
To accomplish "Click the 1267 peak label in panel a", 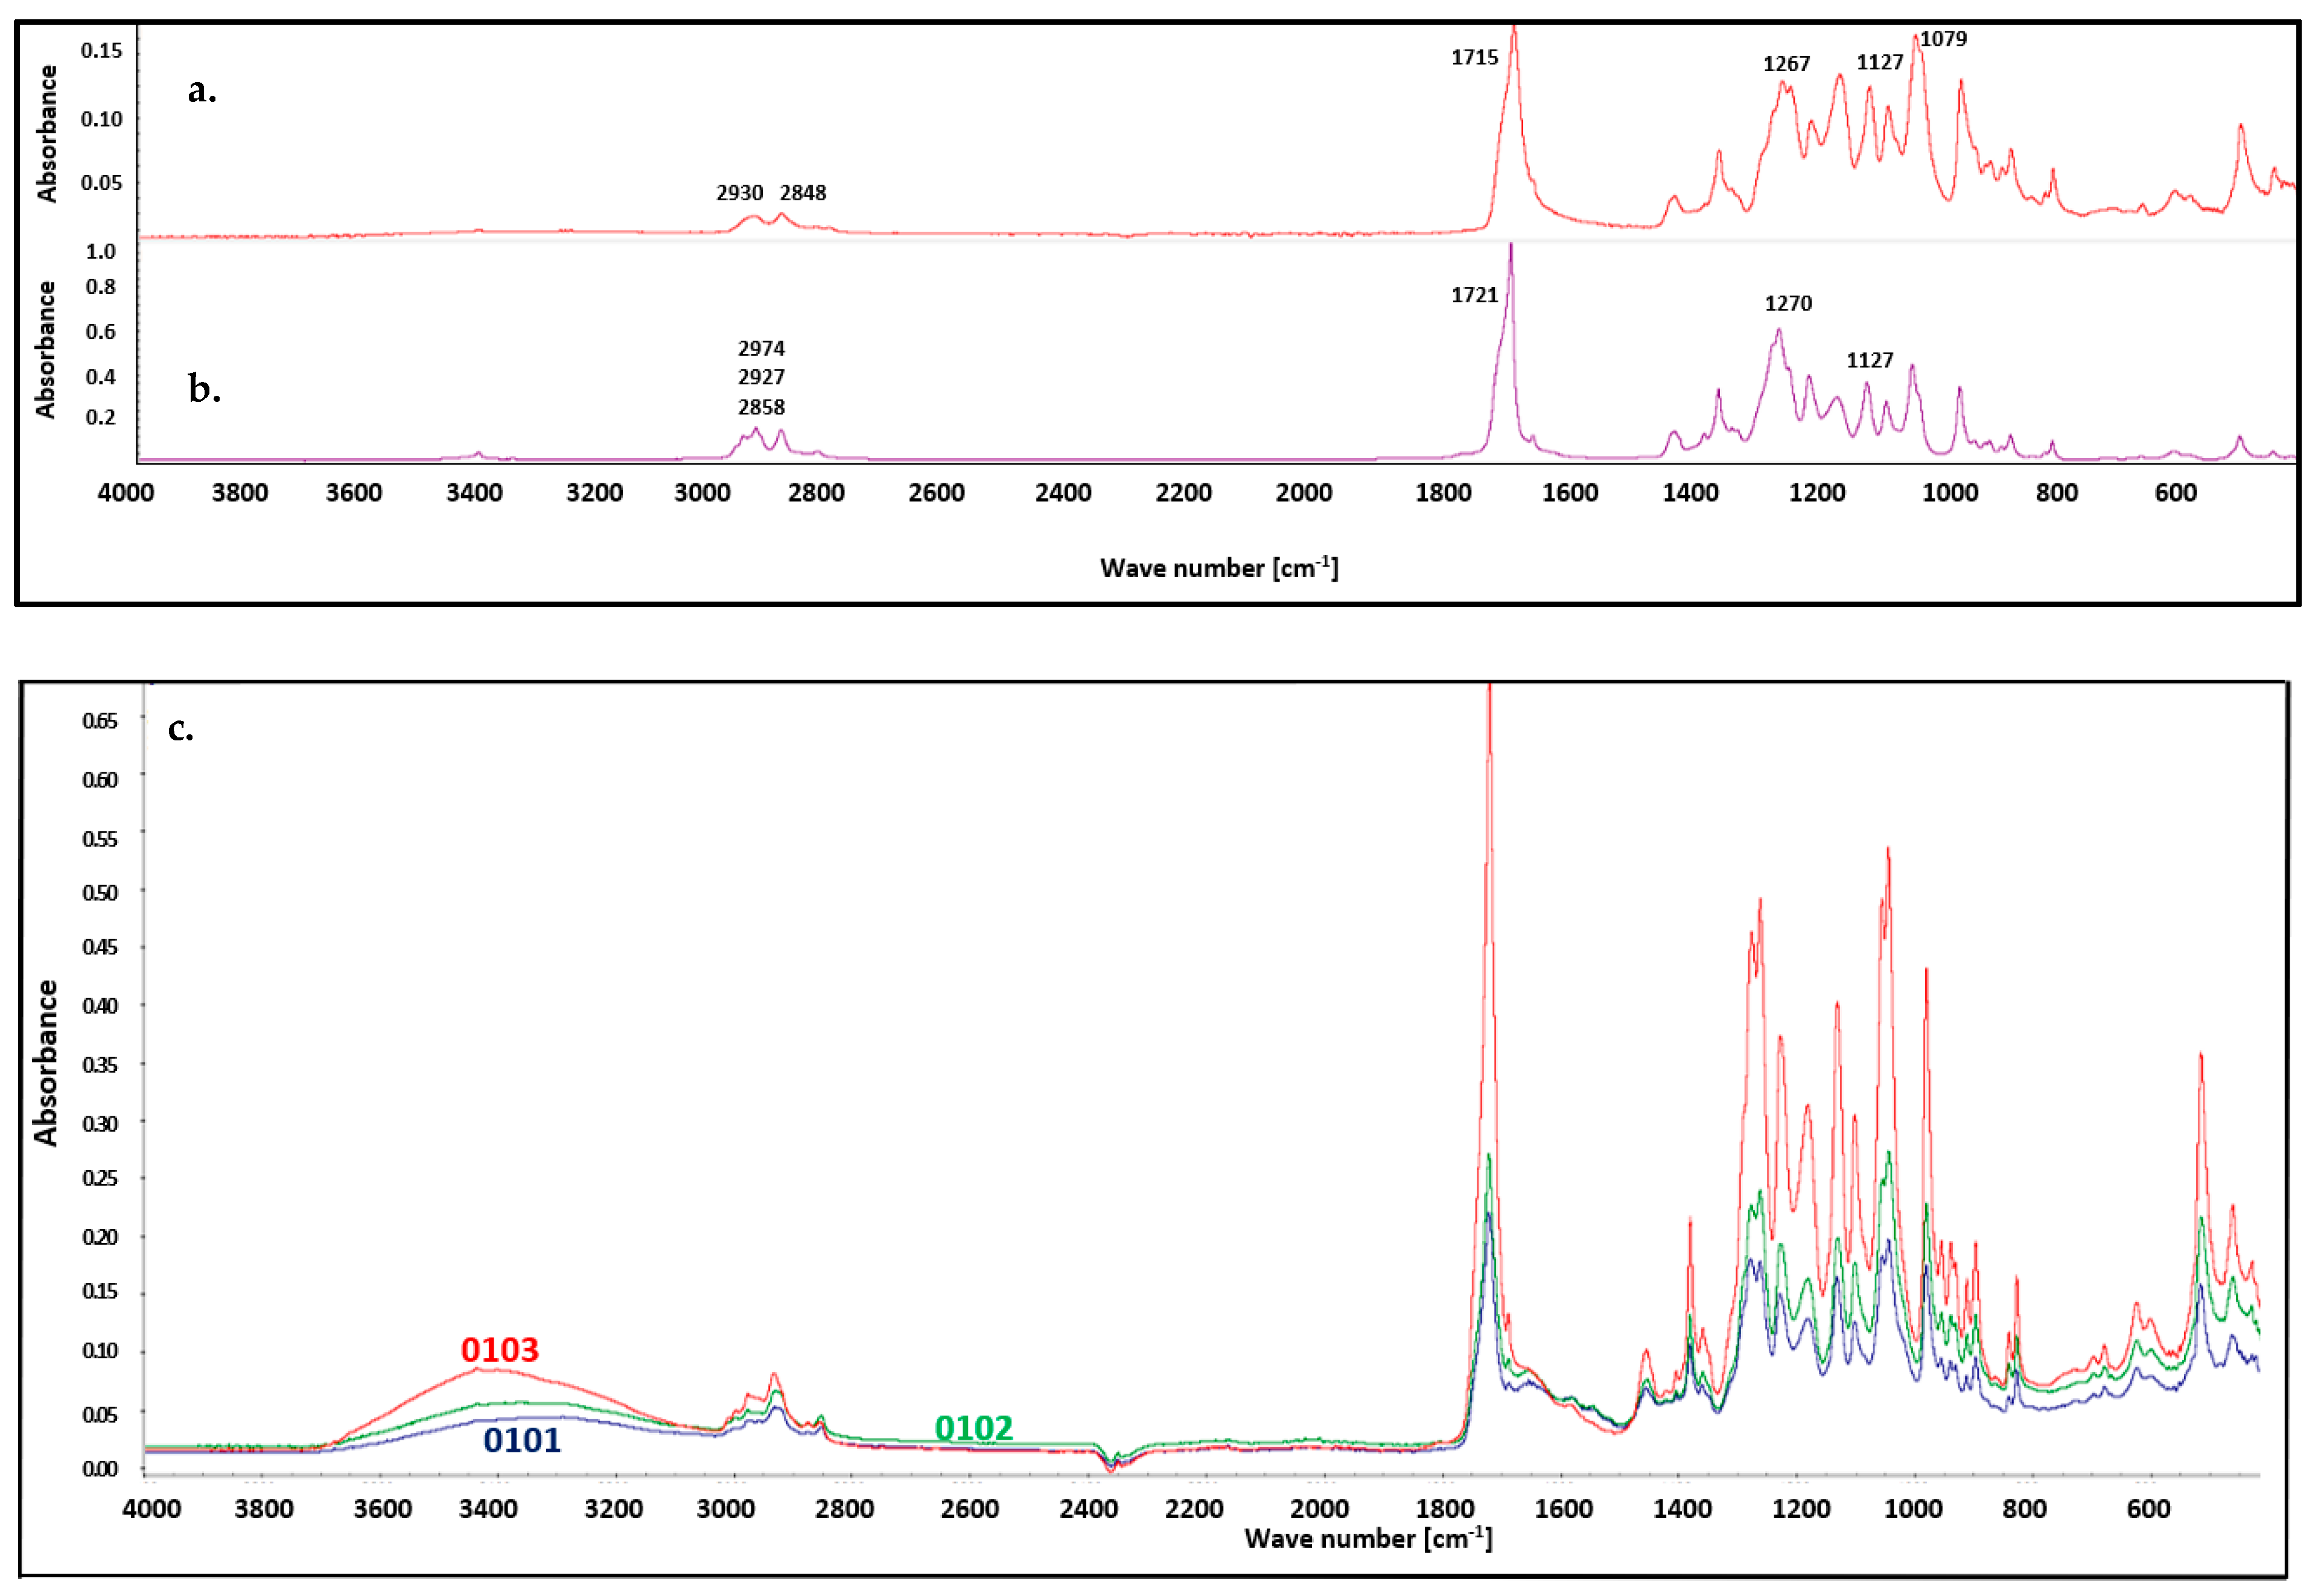I will pos(1786,65).
